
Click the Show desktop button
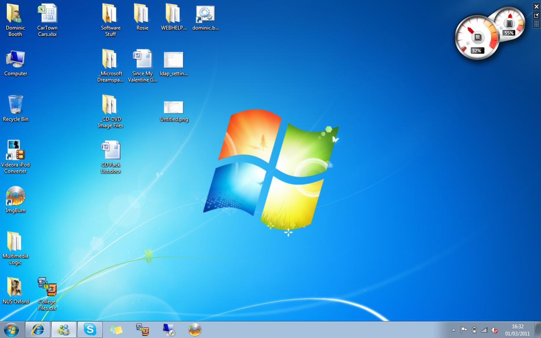538,330
